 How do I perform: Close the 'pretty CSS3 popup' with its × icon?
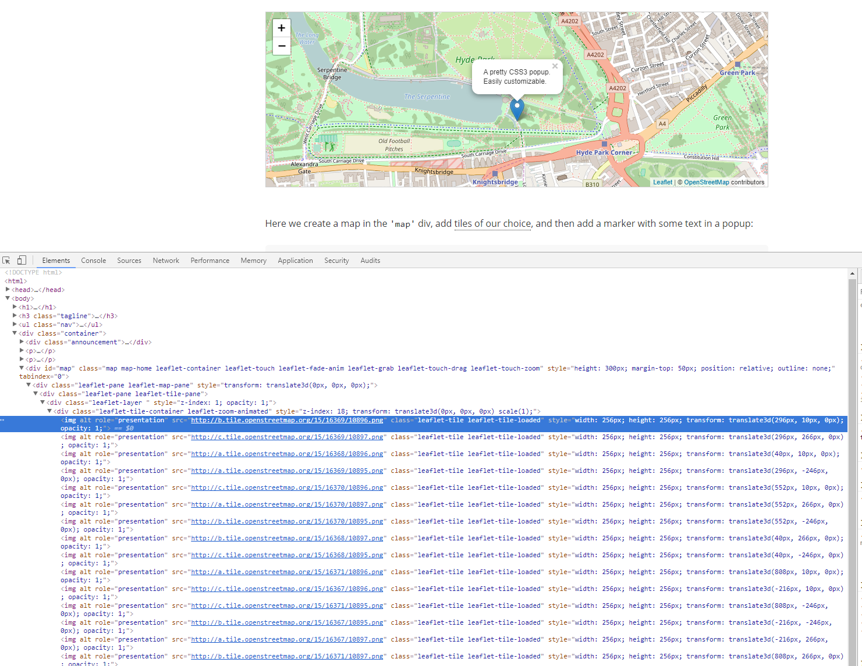point(554,66)
